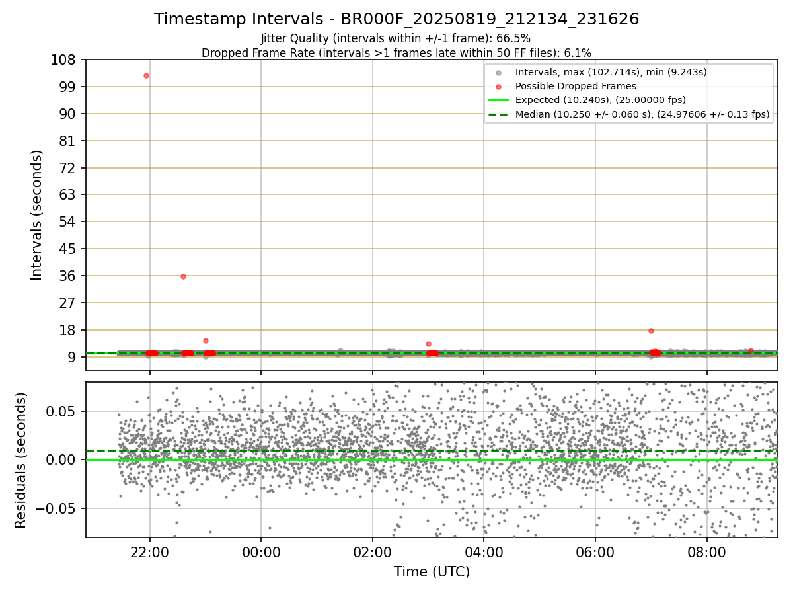The width and height of the screenshot is (793, 595).
Task: Click the '00:00' x-axis tick label
Action: [x=261, y=553]
